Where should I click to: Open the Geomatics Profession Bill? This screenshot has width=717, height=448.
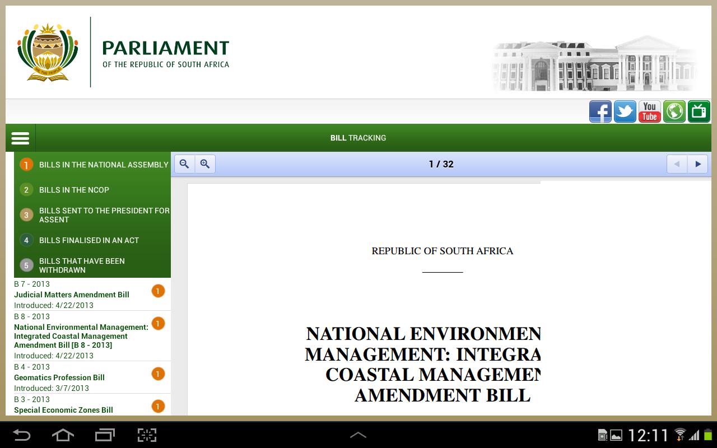pos(59,377)
